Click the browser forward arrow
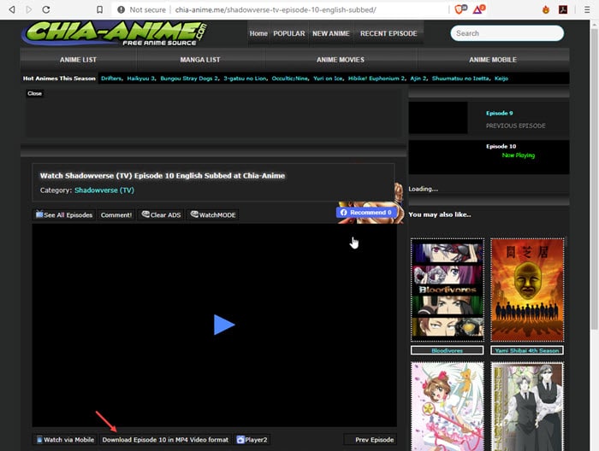The image size is (599, 451). click(x=28, y=9)
